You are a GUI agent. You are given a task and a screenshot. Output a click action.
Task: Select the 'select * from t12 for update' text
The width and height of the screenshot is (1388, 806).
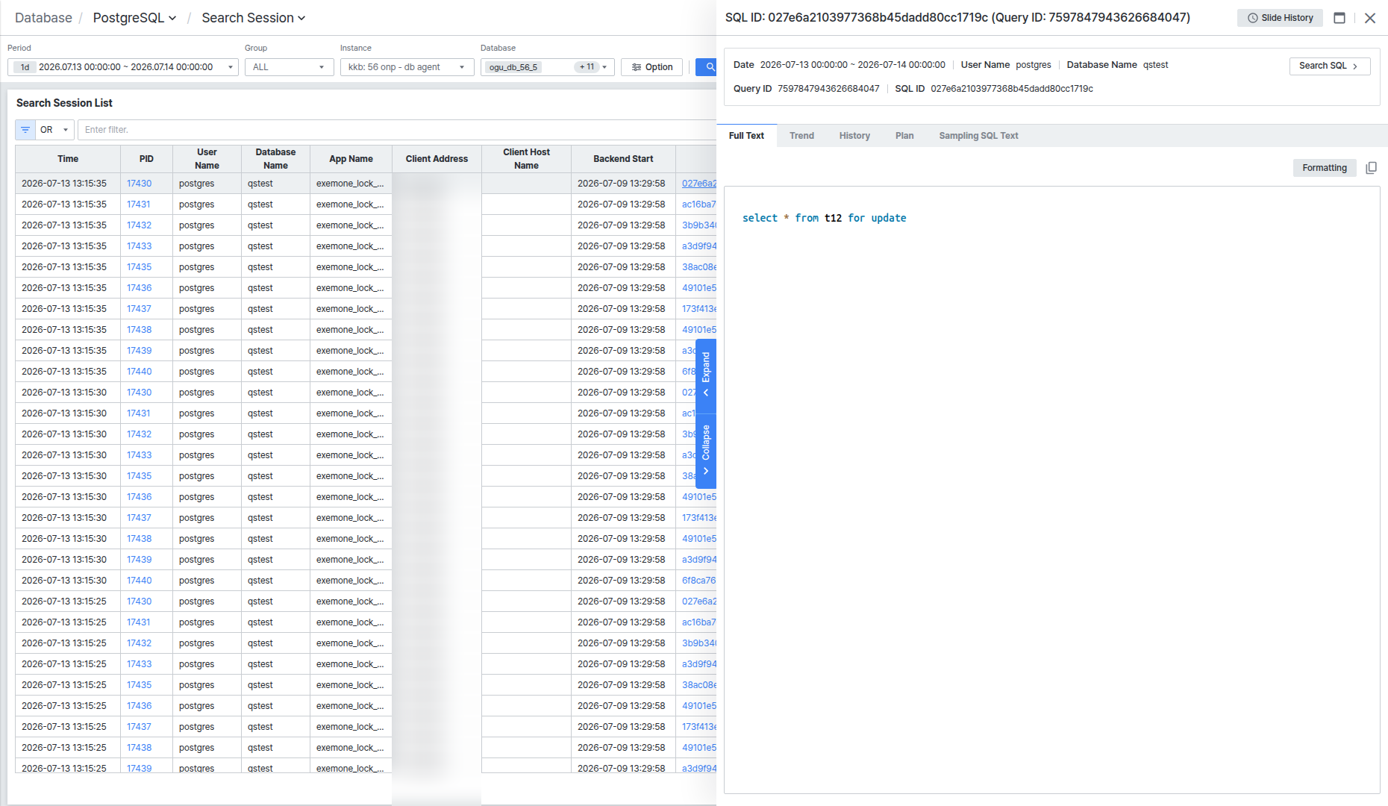(824, 218)
